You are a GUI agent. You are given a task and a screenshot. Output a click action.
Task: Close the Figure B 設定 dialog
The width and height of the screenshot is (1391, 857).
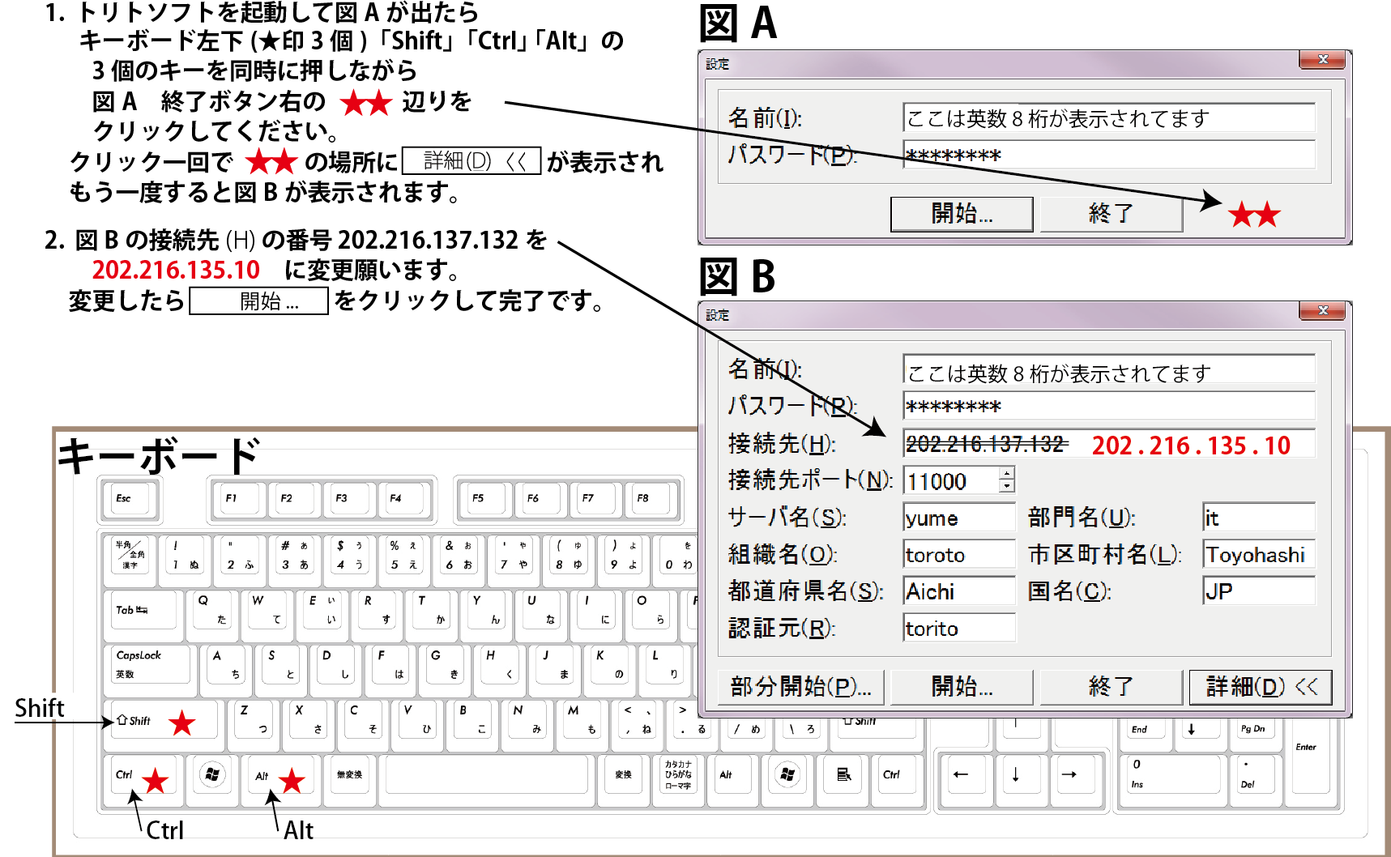pos(1322,310)
